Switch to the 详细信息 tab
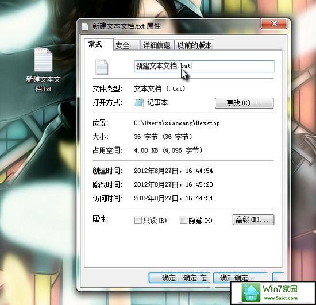The image size is (316, 305). [157, 45]
